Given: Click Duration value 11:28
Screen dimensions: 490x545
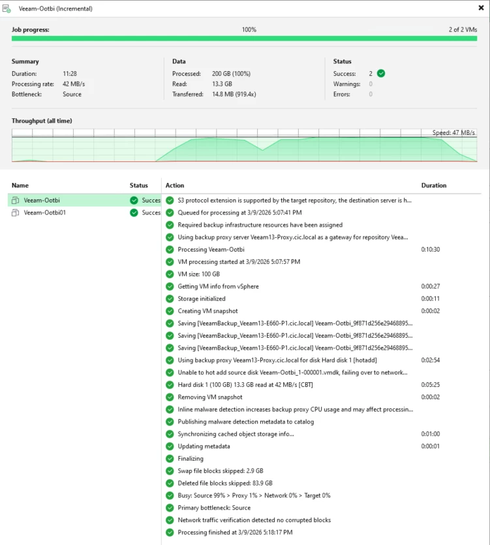Looking at the screenshot, I should [70, 74].
